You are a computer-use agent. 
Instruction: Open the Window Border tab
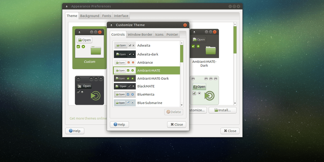[x=140, y=34]
